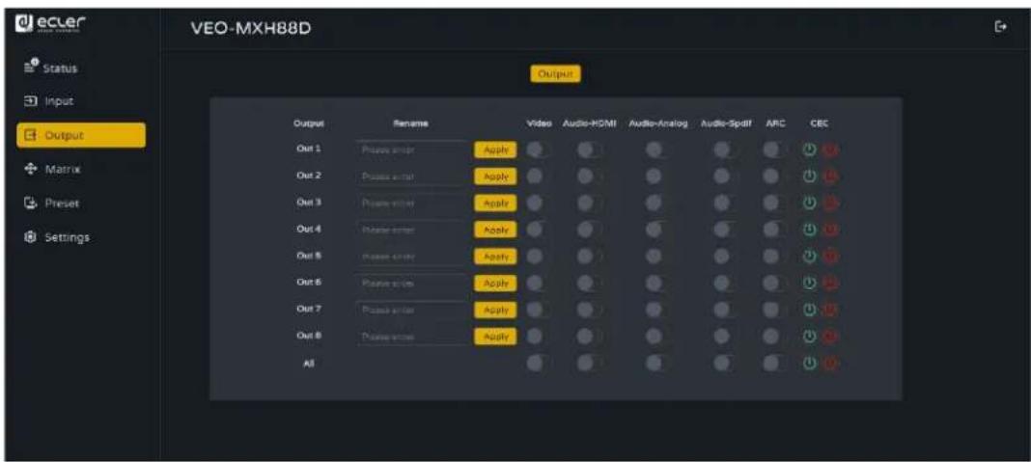Toggle ARC for Out 1
Screen dimensions: 1031x462
click(774, 149)
